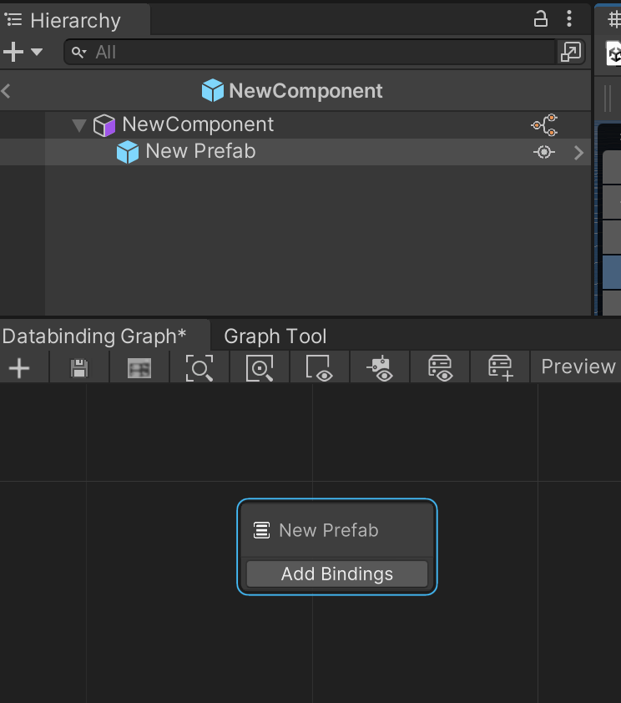The height and width of the screenshot is (703, 621).
Task: Click the Hierarchy search field
Action: pyautogui.click(x=310, y=52)
